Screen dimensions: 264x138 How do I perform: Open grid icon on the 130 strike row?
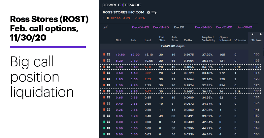(109, 91)
